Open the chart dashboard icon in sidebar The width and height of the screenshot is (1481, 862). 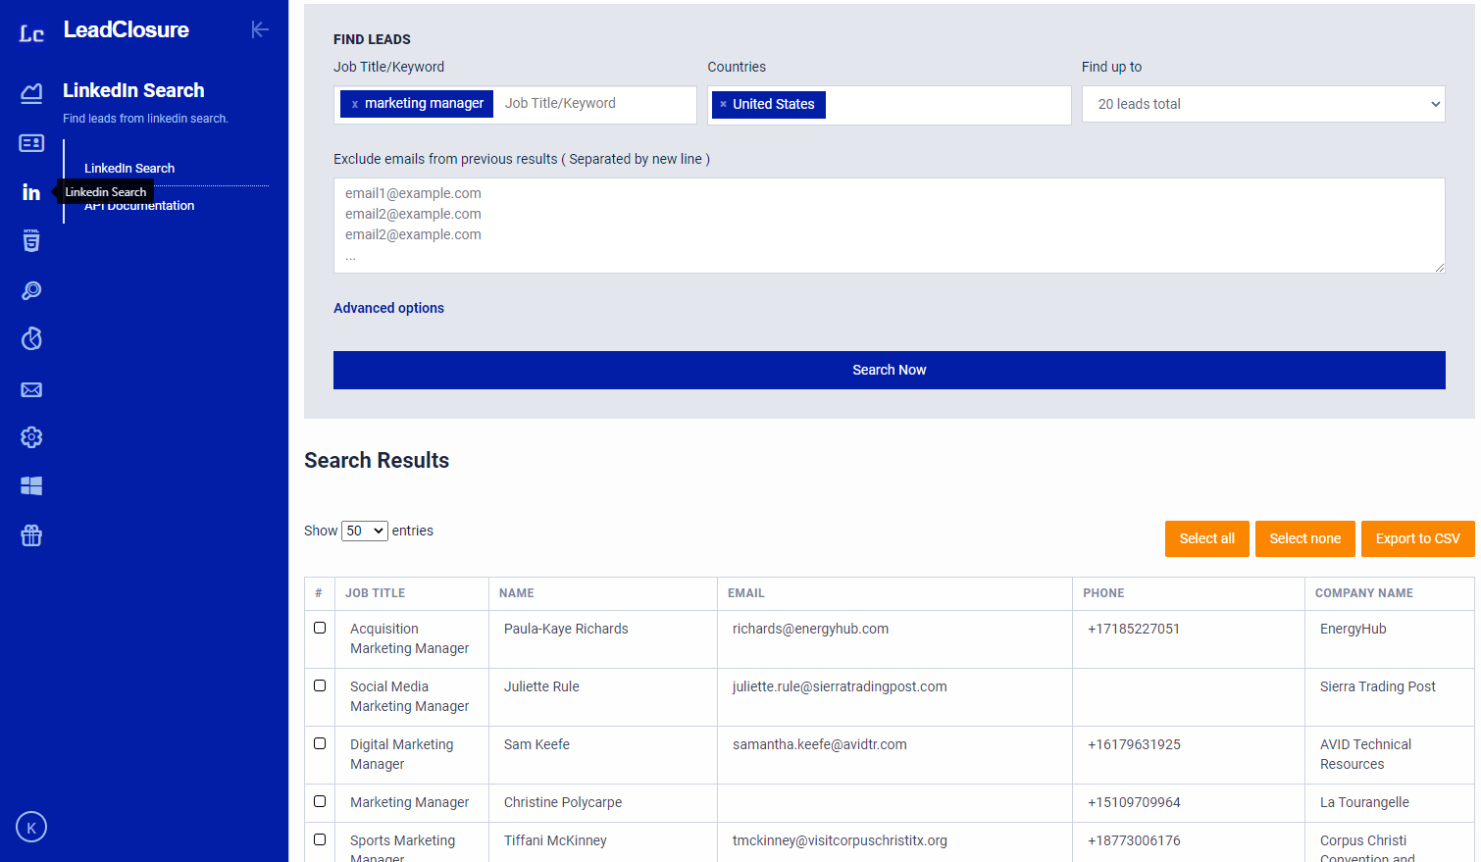[31, 93]
